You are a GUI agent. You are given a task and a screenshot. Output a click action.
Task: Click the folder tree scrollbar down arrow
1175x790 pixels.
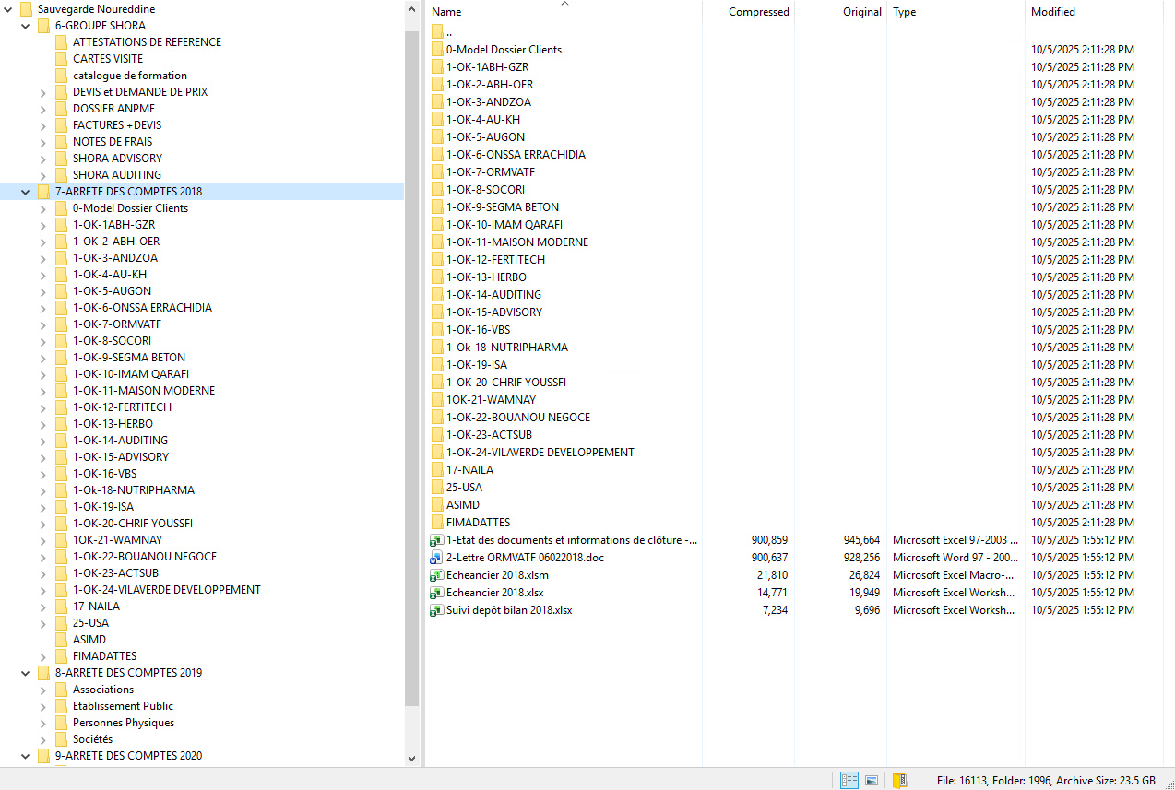tap(411, 758)
